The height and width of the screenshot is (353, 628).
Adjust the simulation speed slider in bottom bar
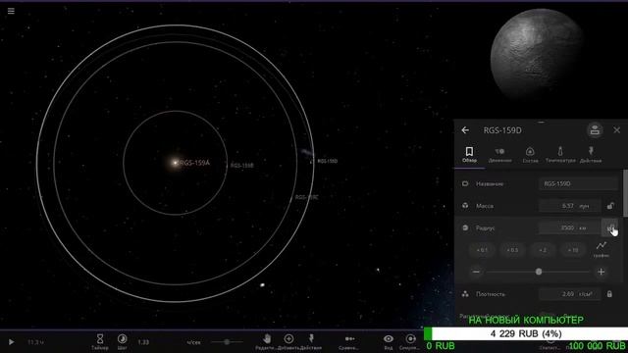(x=227, y=342)
